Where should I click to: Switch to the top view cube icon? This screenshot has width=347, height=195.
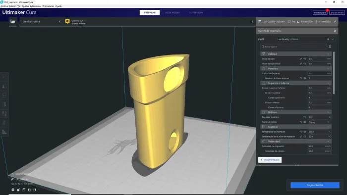coord(24,190)
